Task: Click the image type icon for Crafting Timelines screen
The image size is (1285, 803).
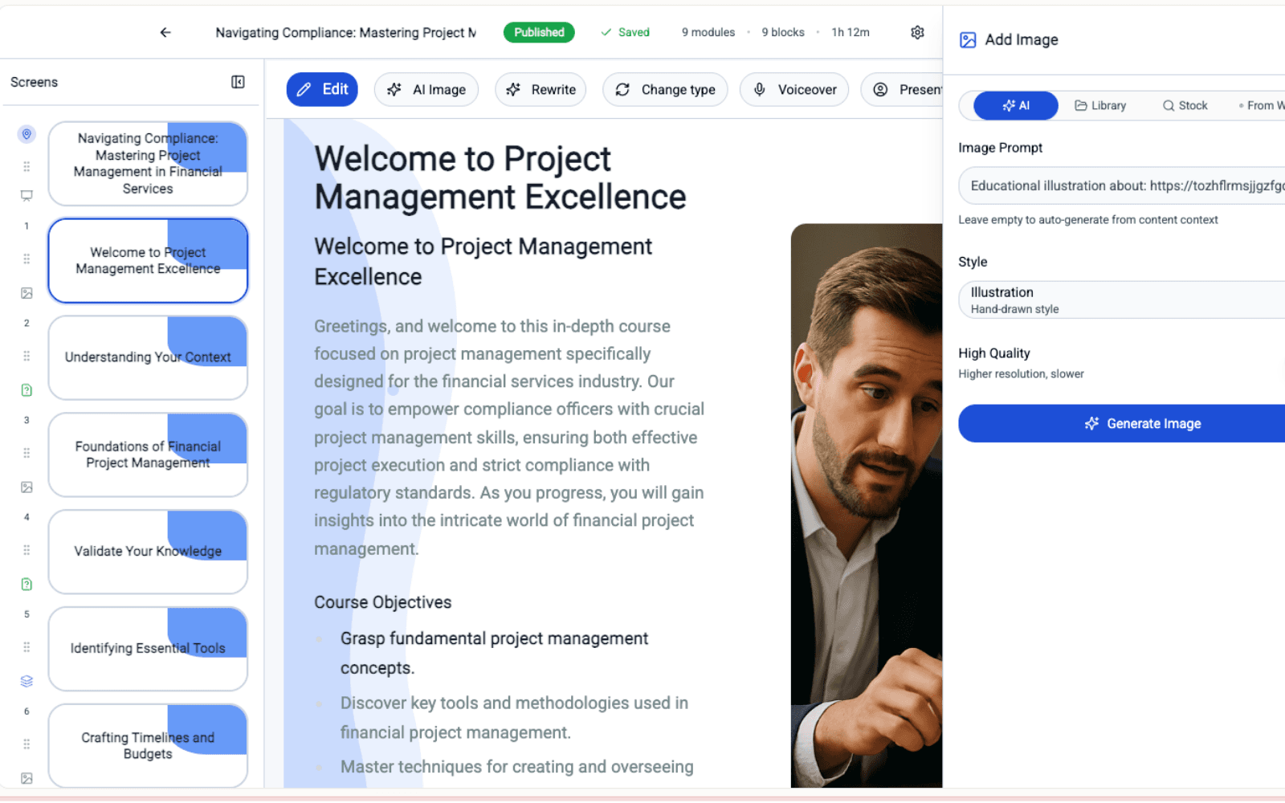Action: tap(27, 778)
